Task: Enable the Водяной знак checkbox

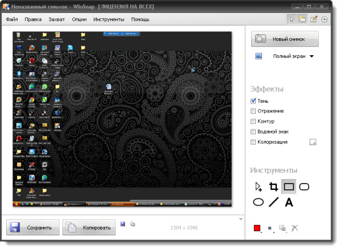Action: coord(253,131)
